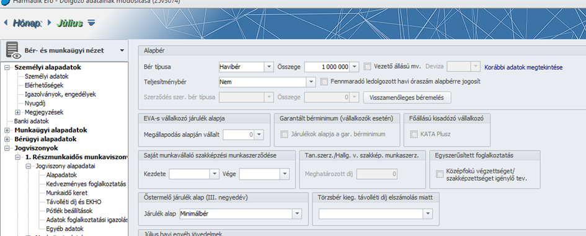
Task: Toggle Járulékok alapja a gar. bérminimum
Action: click(285, 134)
